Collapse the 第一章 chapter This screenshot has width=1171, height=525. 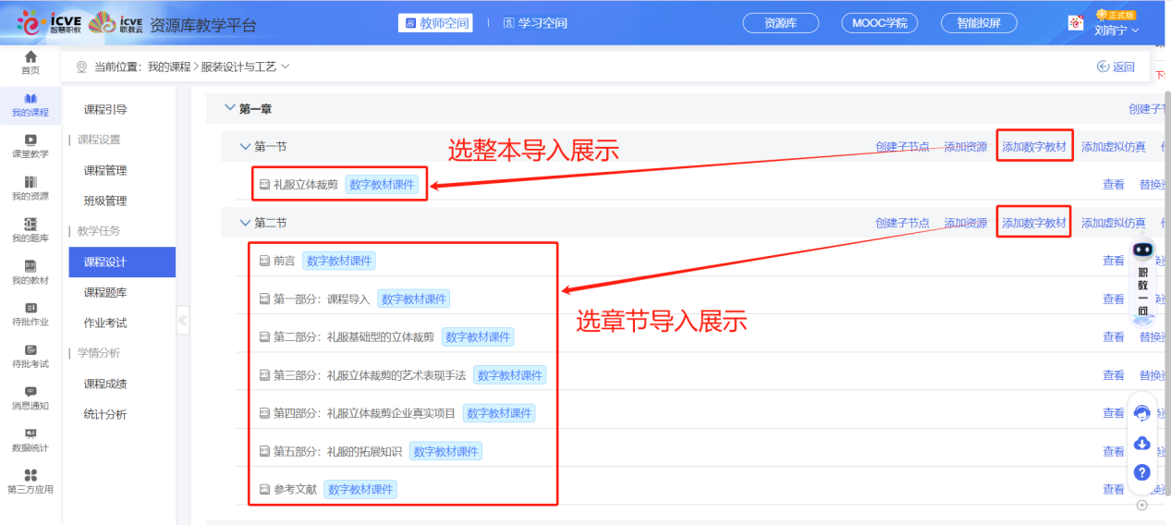(x=230, y=109)
